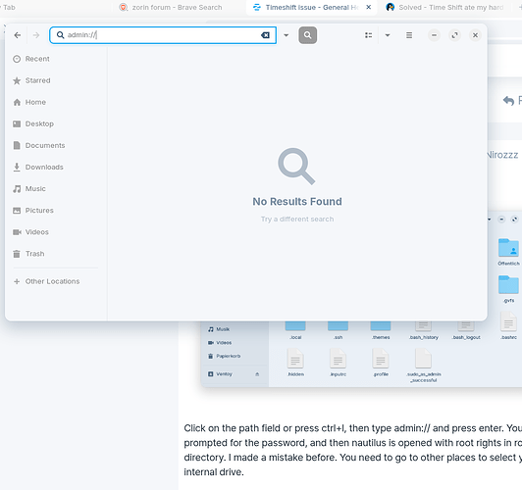522x490 pixels.
Task: Expand search filter dropdown arrow
Action: click(x=286, y=35)
